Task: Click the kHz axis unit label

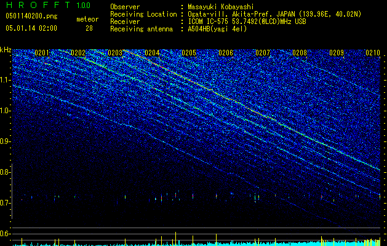Action: 6,50
